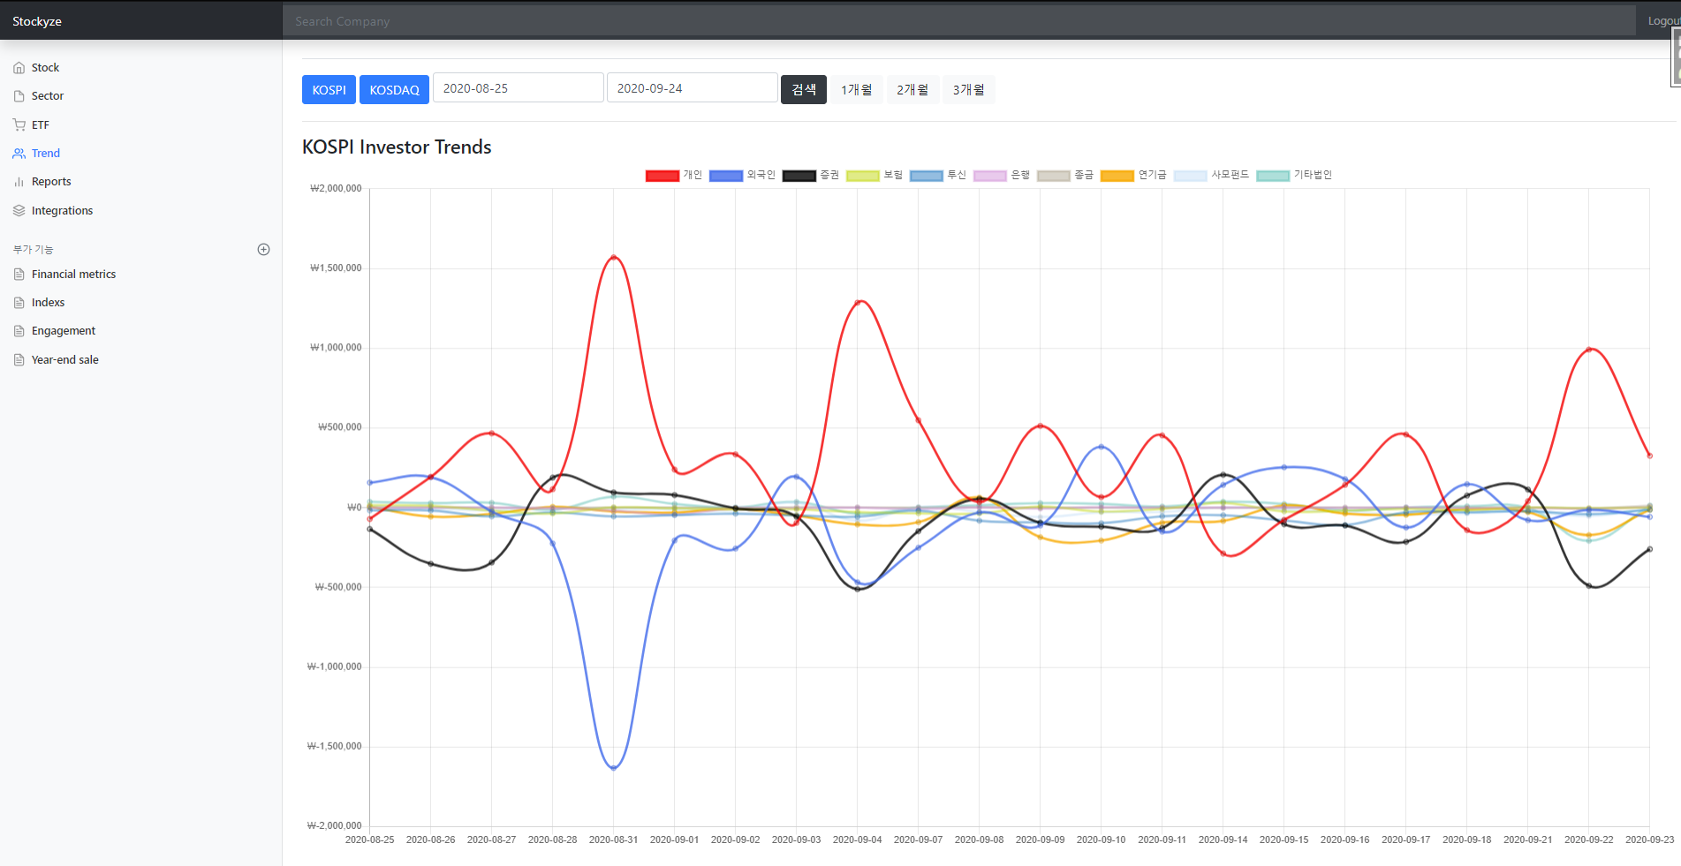Viewport: 1681px width, 866px height.
Task: Select the Trend menu item
Action: [46, 154]
